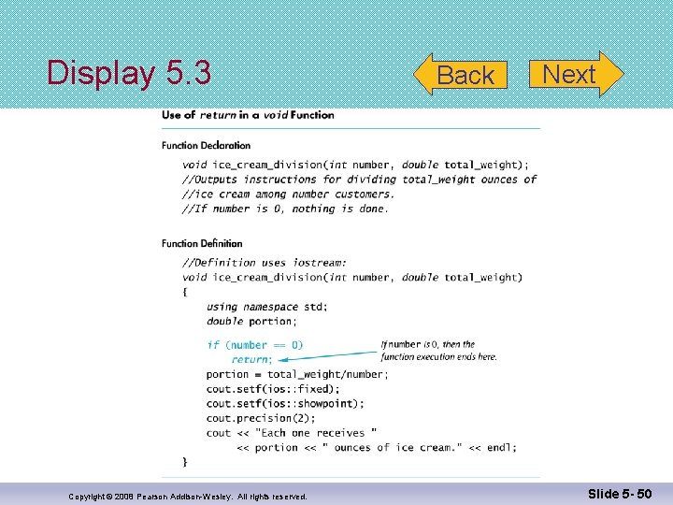Click the comment '//ice cream among number customers.'
Image resolution: width=673 pixels, height=505 pixels.
pos(288,195)
